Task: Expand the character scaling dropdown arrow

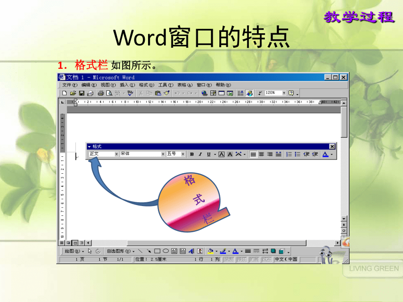Action: [245, 154]
